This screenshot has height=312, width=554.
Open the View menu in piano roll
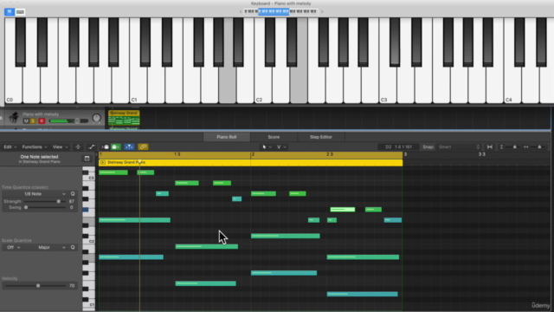(x=60, y=146)
